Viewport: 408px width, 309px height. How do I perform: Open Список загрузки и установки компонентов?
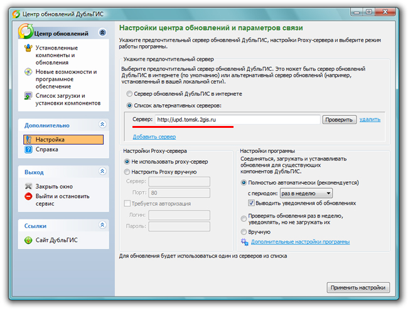pos(68,100)
